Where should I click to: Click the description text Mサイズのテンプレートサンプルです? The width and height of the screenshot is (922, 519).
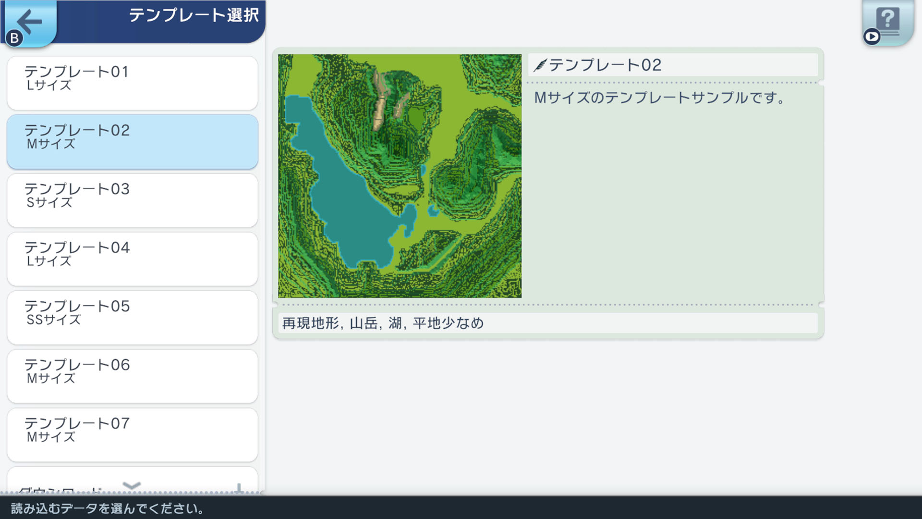659,98
